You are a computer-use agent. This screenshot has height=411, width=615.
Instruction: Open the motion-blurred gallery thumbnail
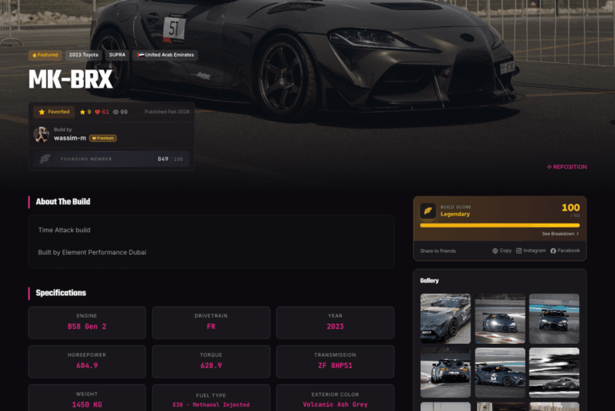[553, 373]
